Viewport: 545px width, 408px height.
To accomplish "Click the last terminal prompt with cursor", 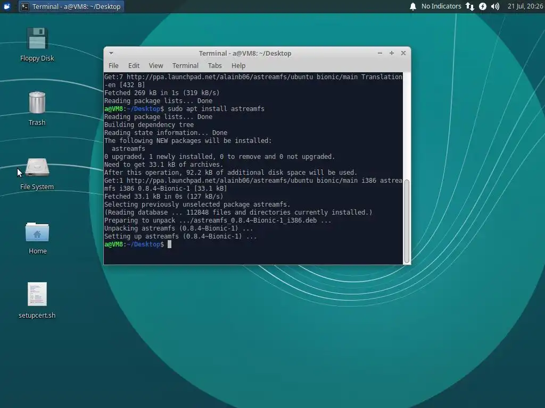I will point(138,244).
